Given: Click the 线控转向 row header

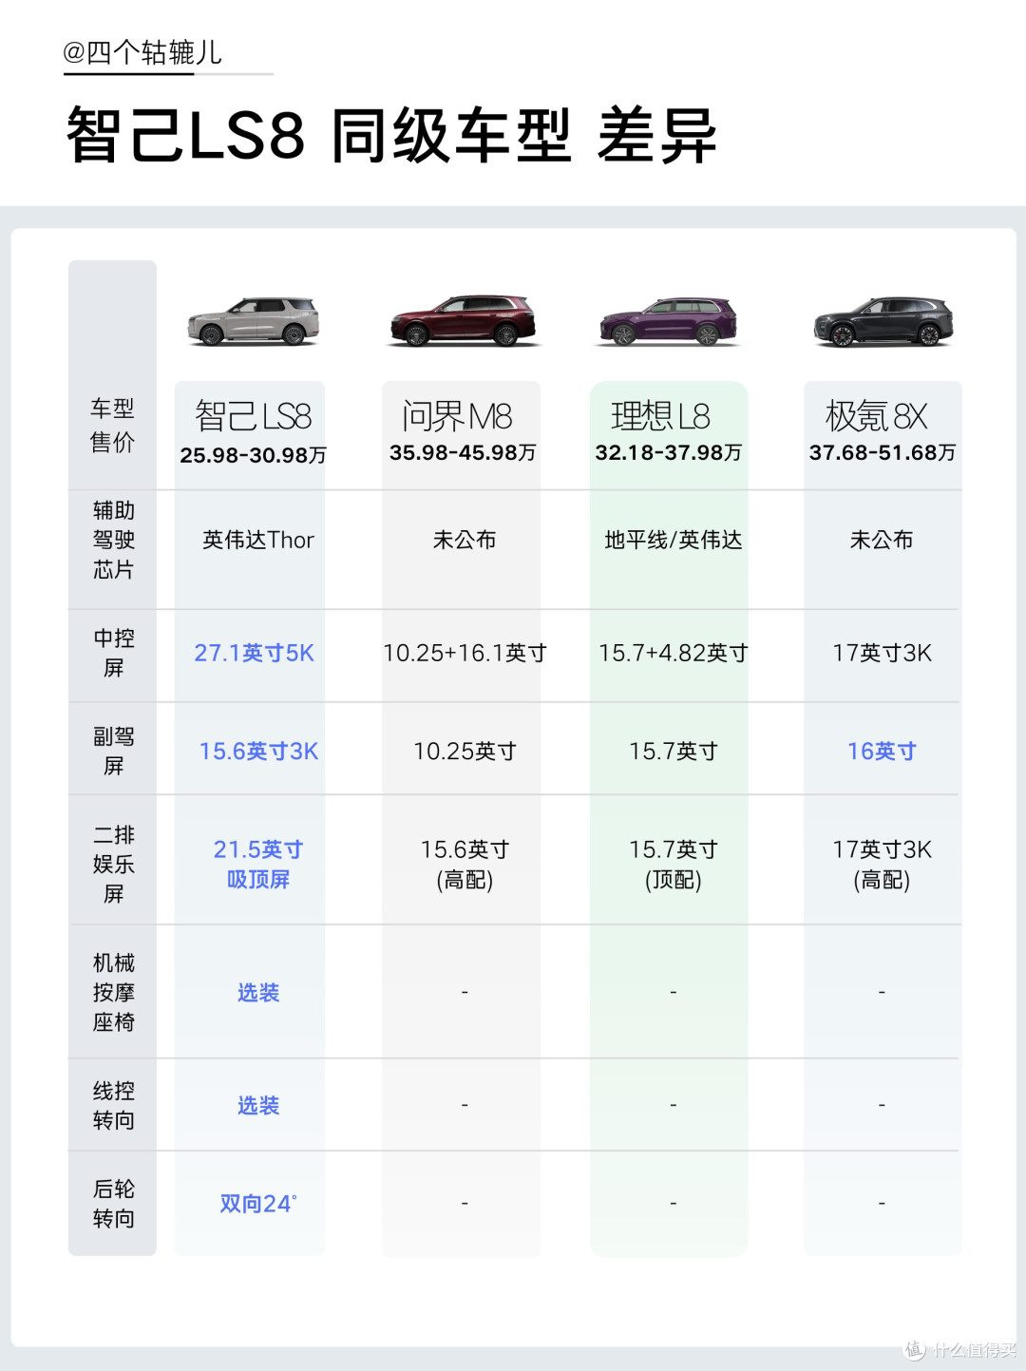Looking at the screenshot, I should (x=113, y=1105).
